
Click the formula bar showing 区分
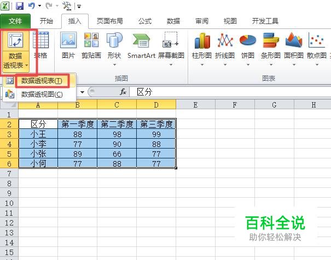(230, 92)
